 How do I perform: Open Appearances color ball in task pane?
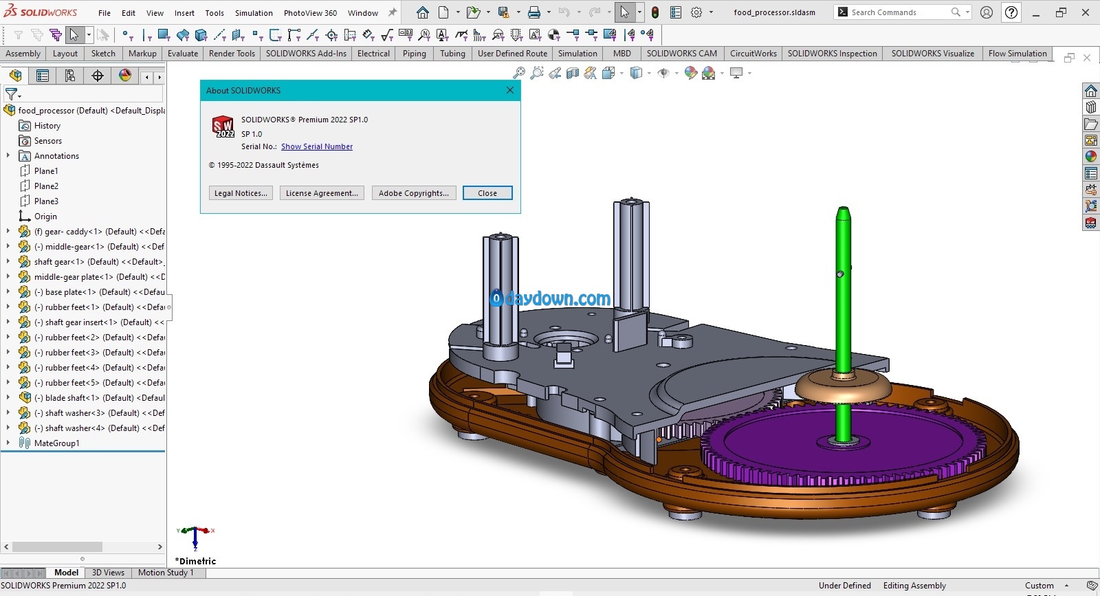pyautogui.click(x=1091, y=157)
